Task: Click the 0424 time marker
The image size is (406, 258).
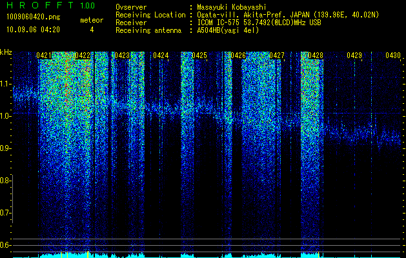Action: coord(161,55)
